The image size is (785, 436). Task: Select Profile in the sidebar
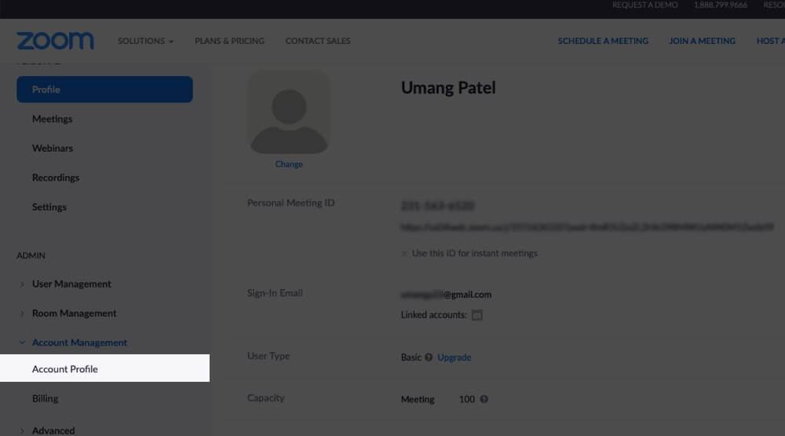pyautogui.click(x=104, y=90)
